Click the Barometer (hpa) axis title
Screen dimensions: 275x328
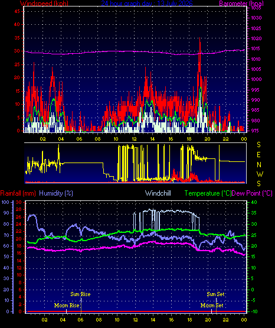241,3
